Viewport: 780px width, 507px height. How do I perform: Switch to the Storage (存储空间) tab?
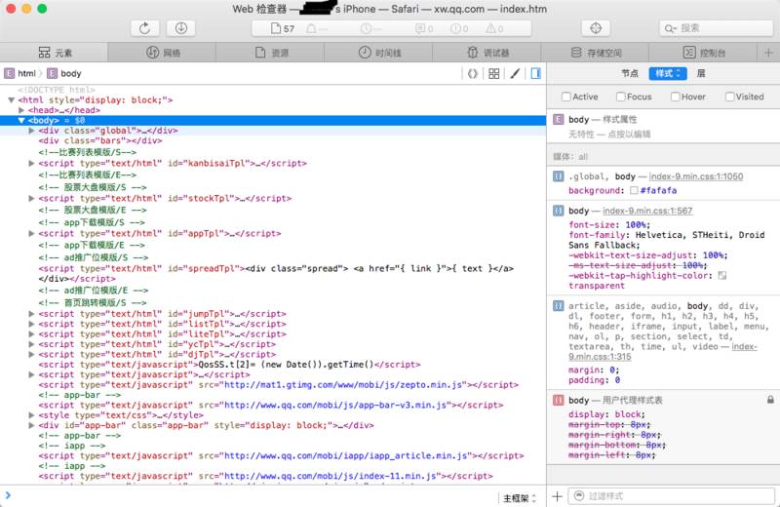tap(595, 53)
